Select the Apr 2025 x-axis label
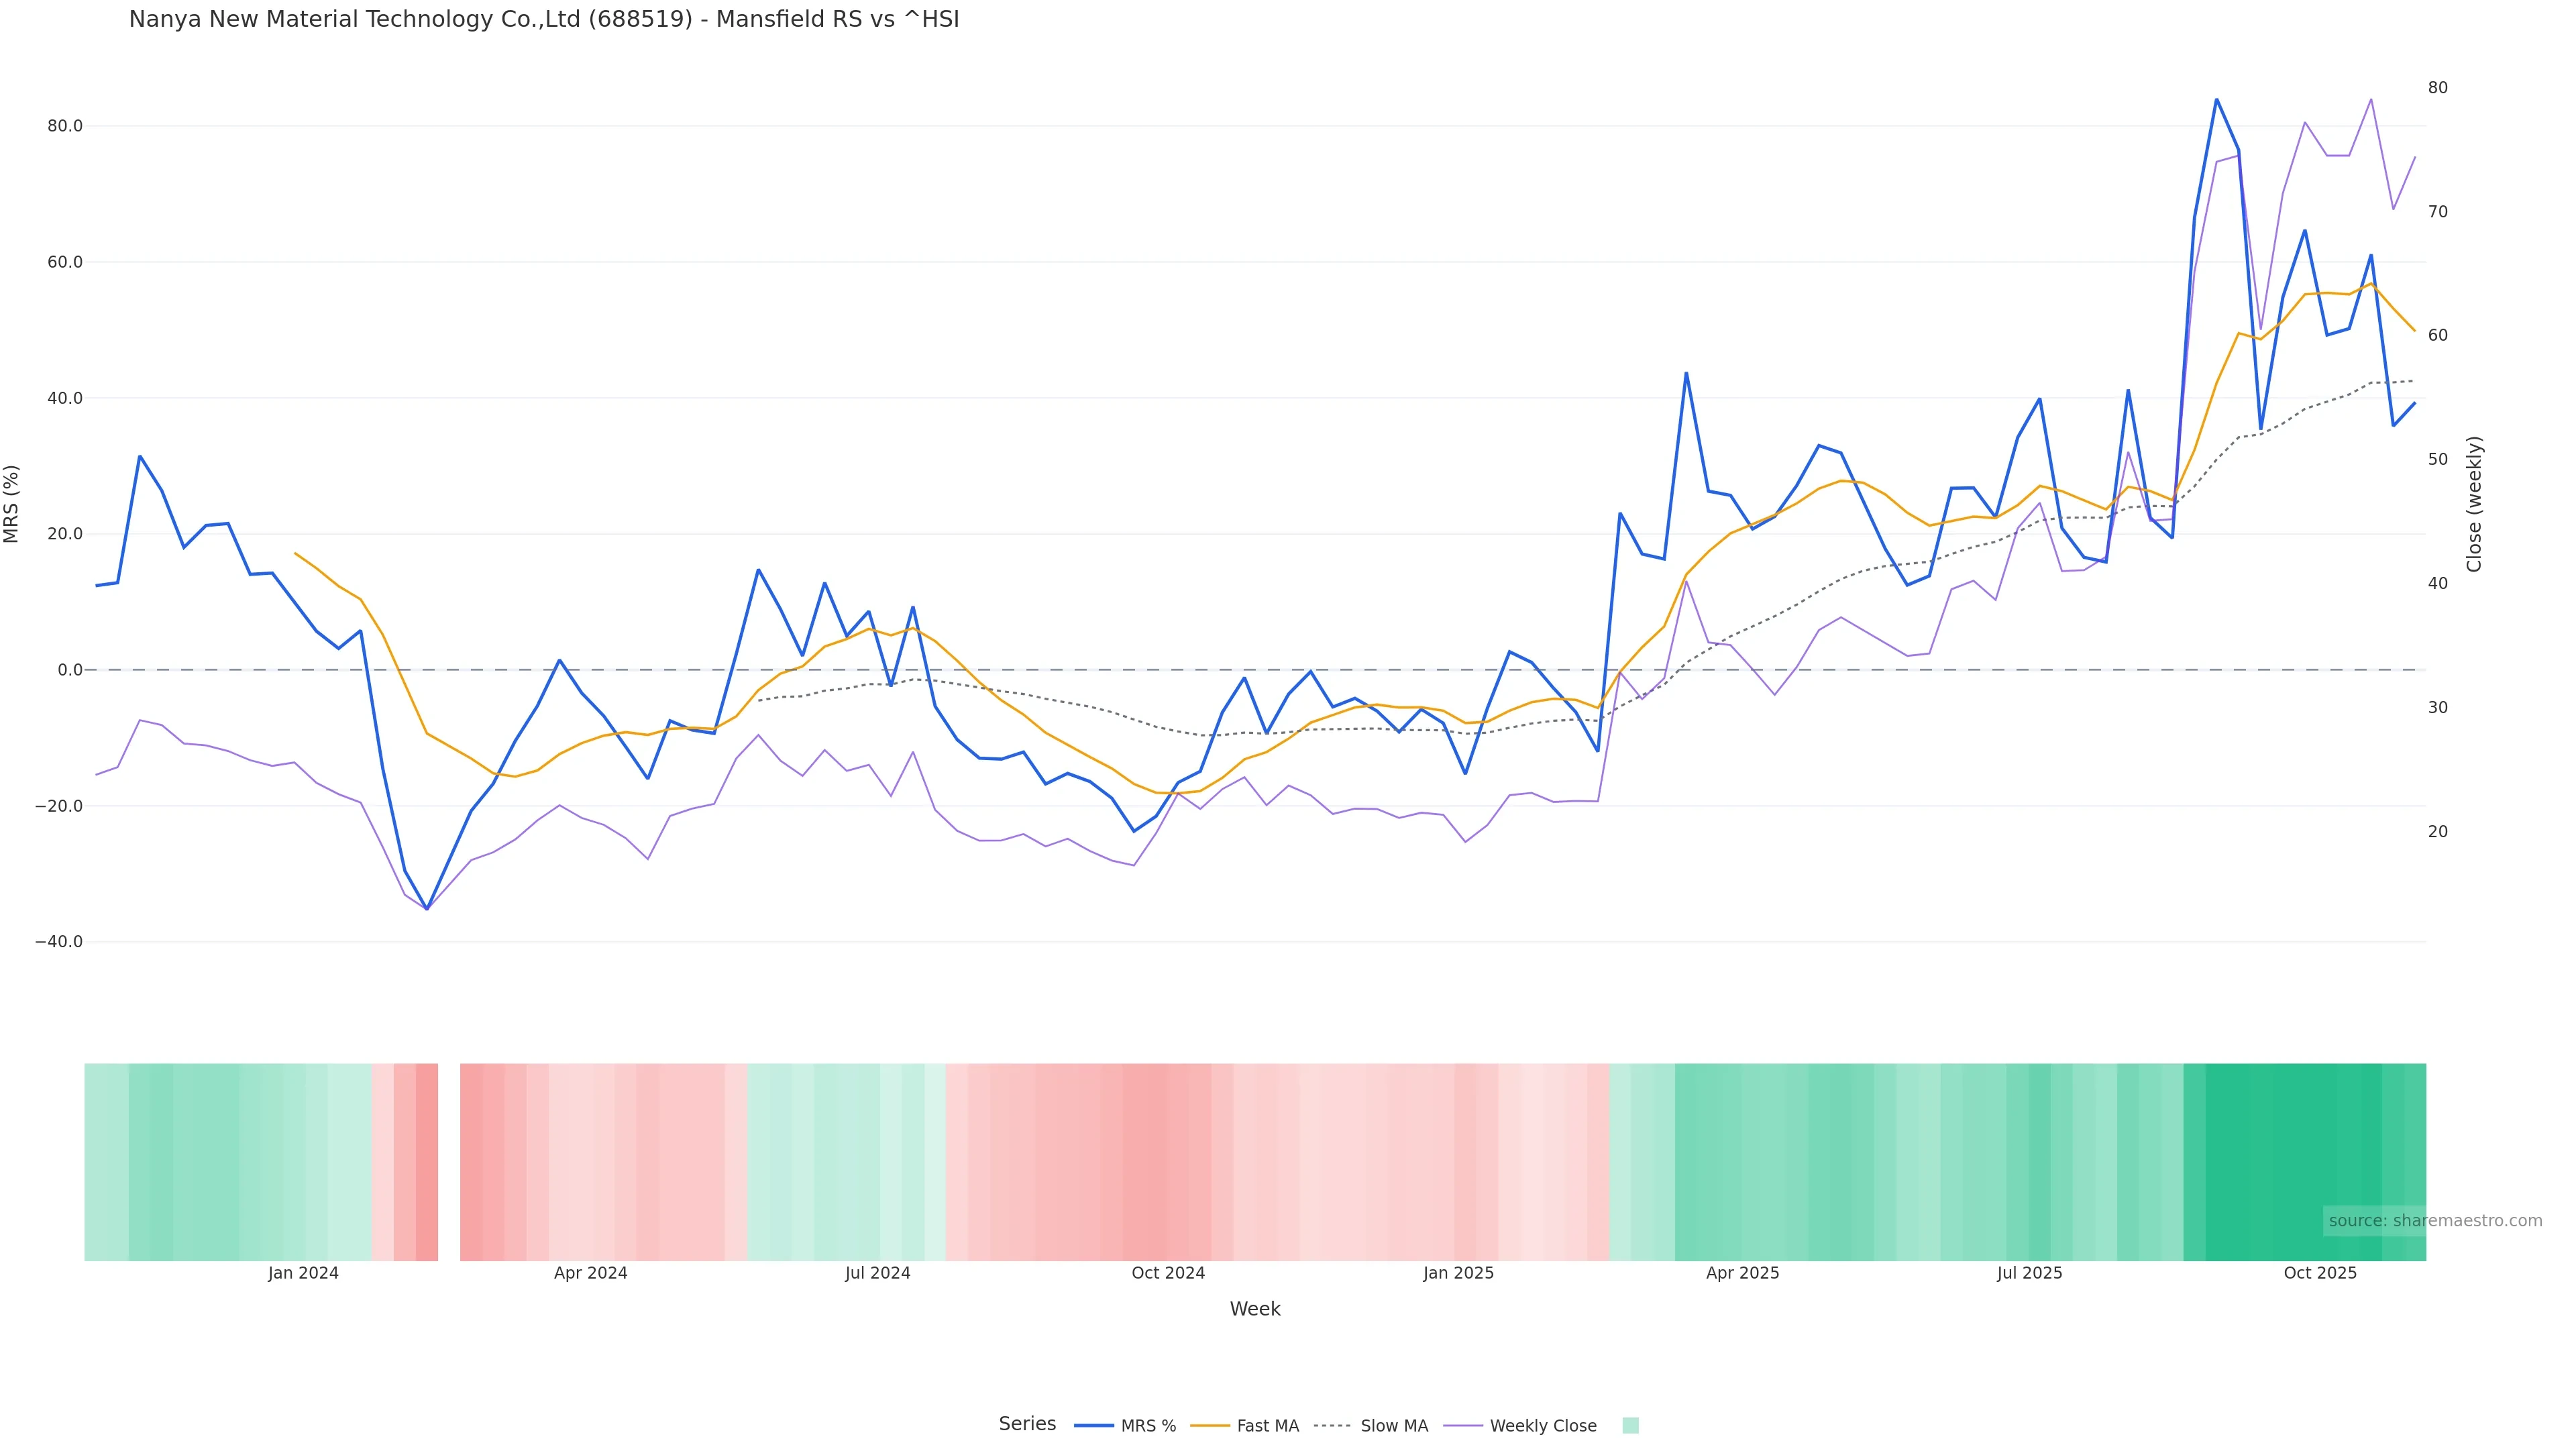 [1742, 1273]
